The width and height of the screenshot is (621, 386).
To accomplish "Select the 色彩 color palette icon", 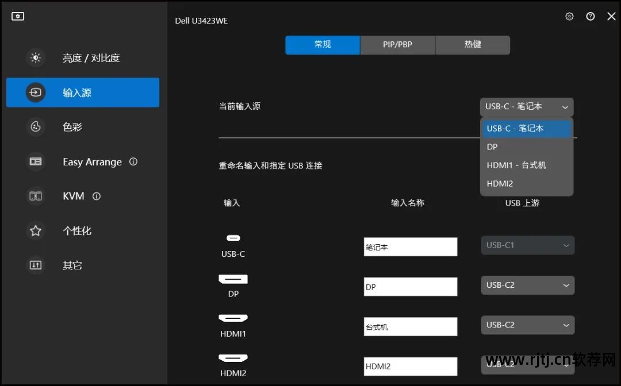I will pyautogui.click(x=36, y=127).
